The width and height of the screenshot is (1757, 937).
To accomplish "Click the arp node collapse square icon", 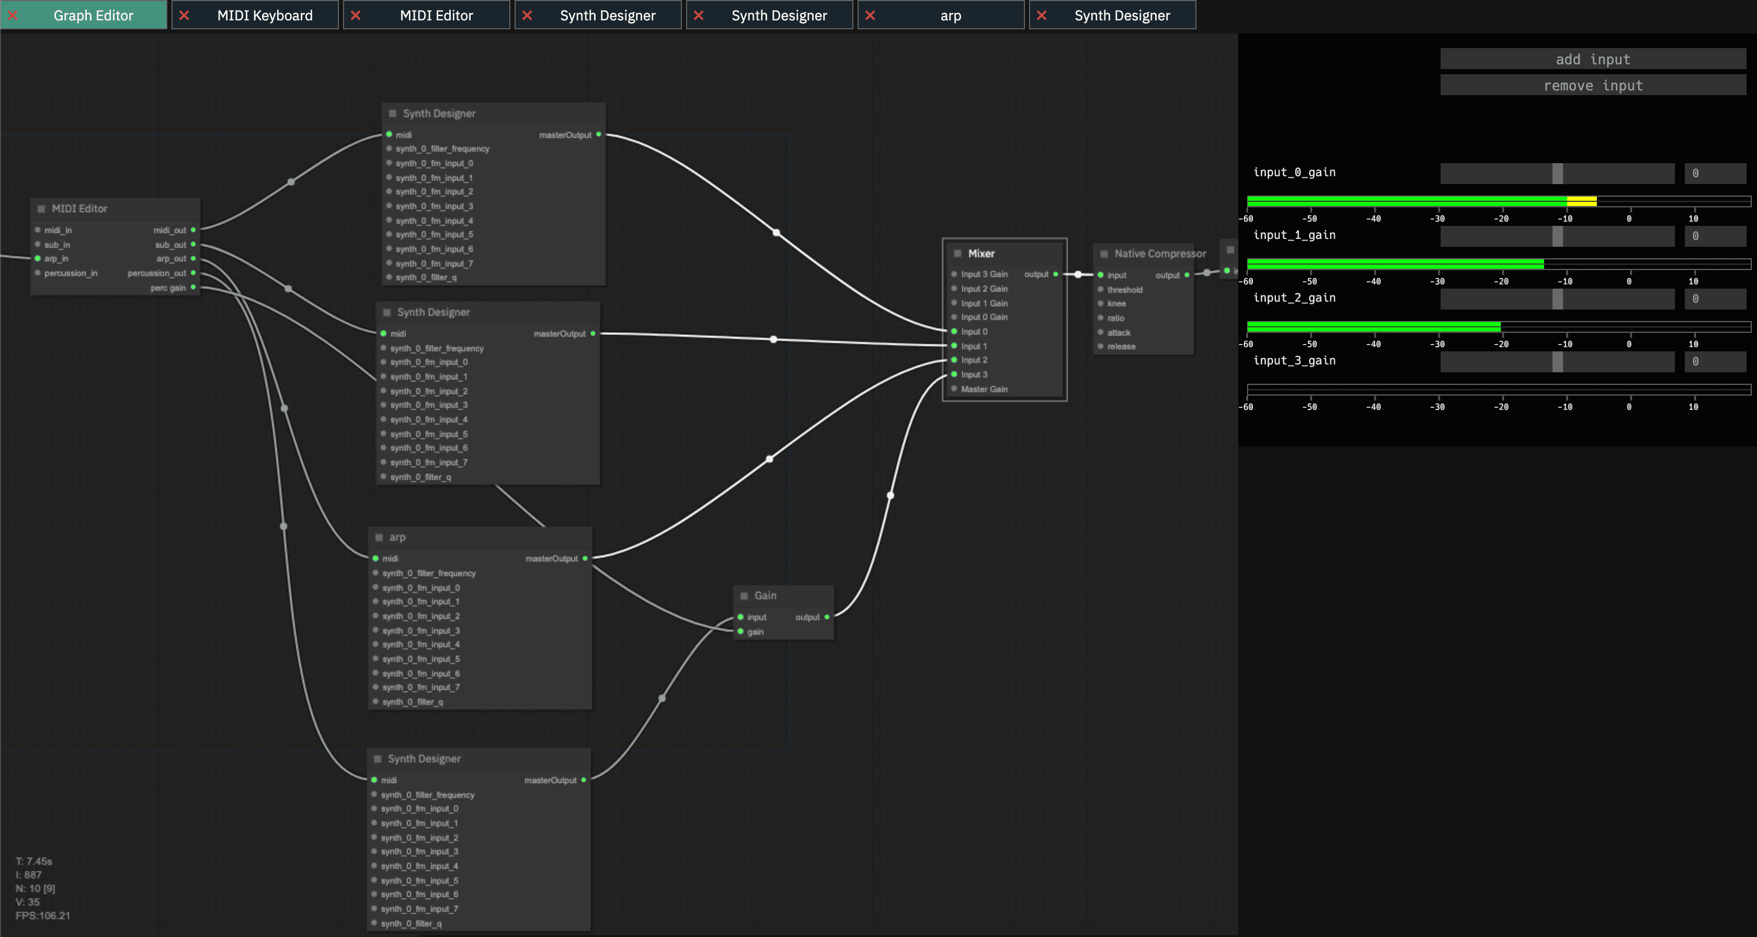I will pos(379,538).
